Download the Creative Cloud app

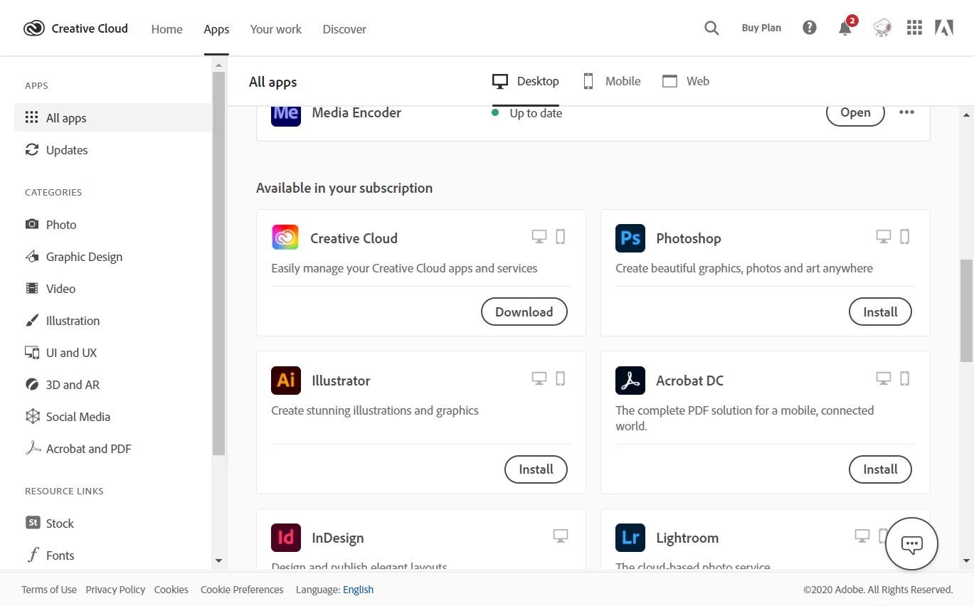pyautogui.click(x=524, y=312)
